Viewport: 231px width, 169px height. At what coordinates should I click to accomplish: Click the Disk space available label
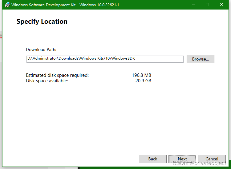tap(47, 81)
